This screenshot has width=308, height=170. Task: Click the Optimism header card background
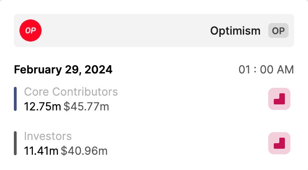(x=126, y=30)
